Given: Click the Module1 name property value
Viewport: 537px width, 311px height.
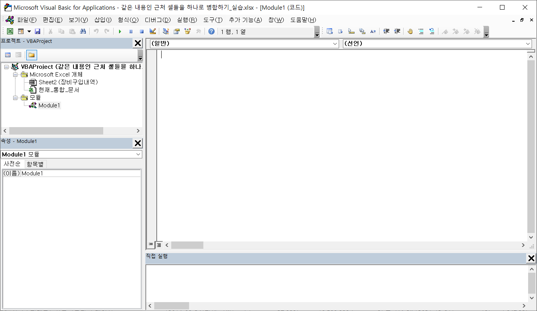Looking at the screenshot, I should [80, 173].
